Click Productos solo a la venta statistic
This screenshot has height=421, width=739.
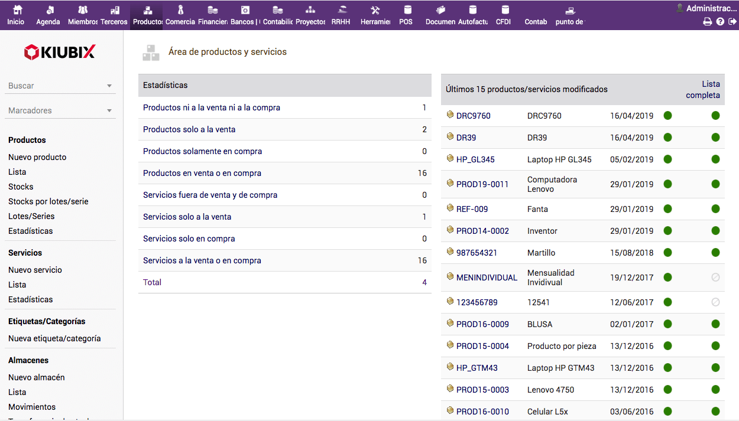tap(189, 129)
